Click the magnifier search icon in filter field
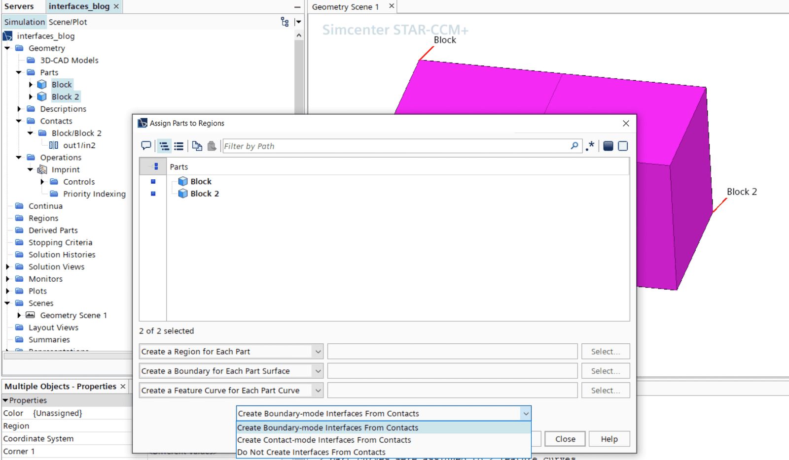 pyautogui.click(x=574, y=146)
